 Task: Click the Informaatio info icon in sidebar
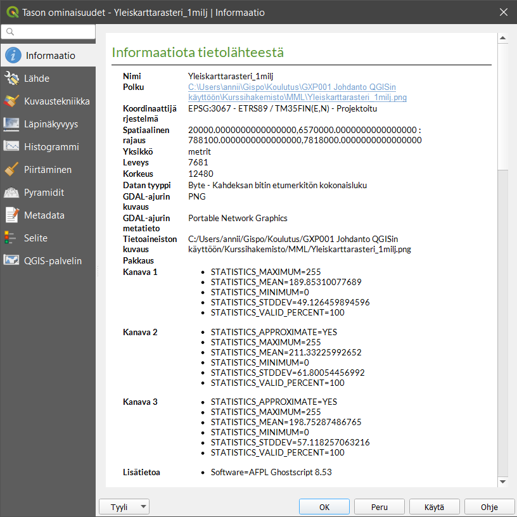(13, 56)
